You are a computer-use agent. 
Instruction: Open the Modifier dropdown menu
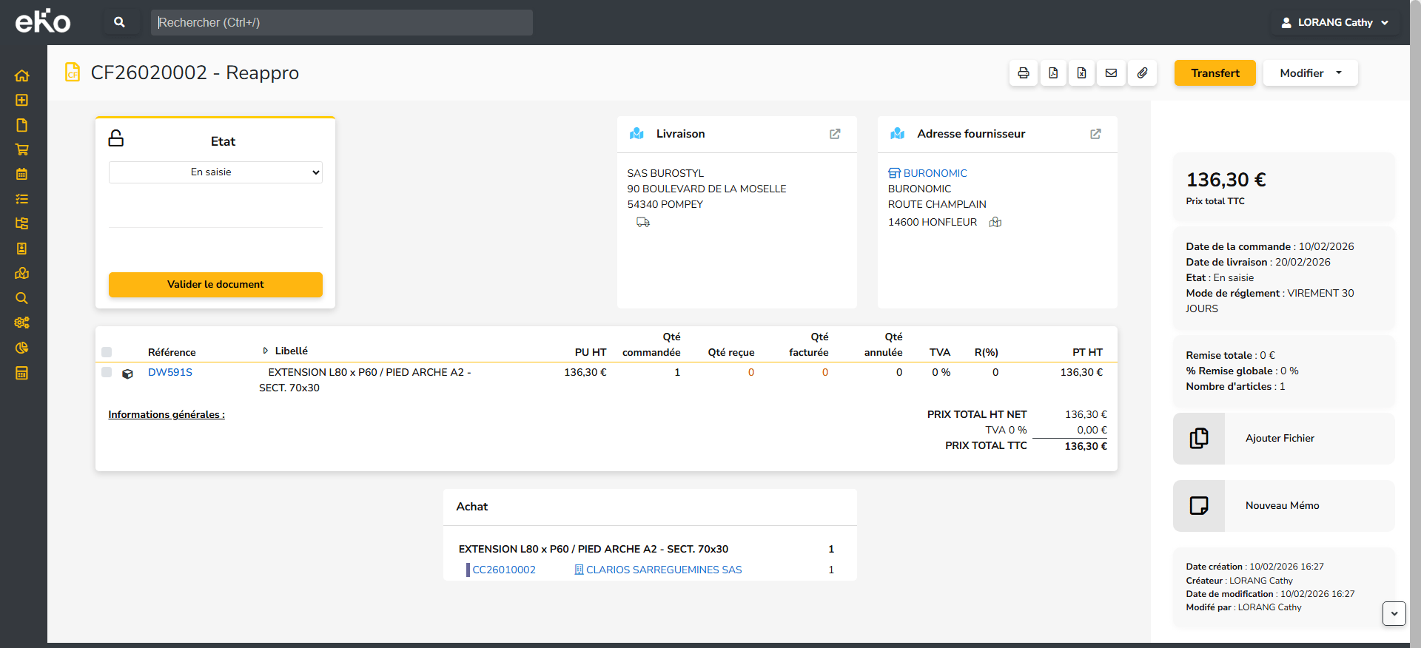point(1310,73)
